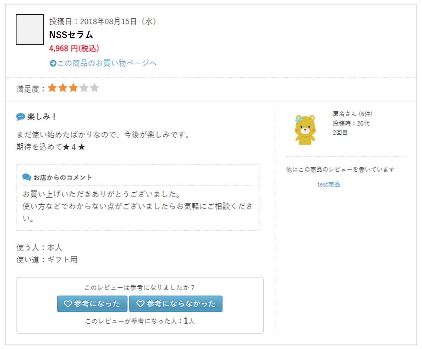Image resolution: width=422 pixels, height=349 pixels.
Task: Click the chat icon beside お店からのコメント
Action: click(27, 177)
